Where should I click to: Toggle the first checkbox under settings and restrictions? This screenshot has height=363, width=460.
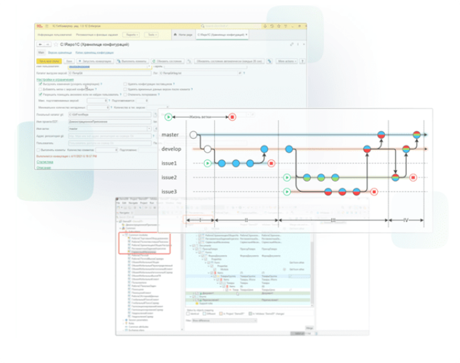pos(42,84)
